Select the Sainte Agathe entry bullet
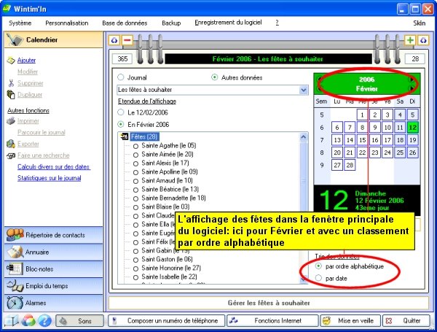 pyautogui.click(x=135, y=146)
